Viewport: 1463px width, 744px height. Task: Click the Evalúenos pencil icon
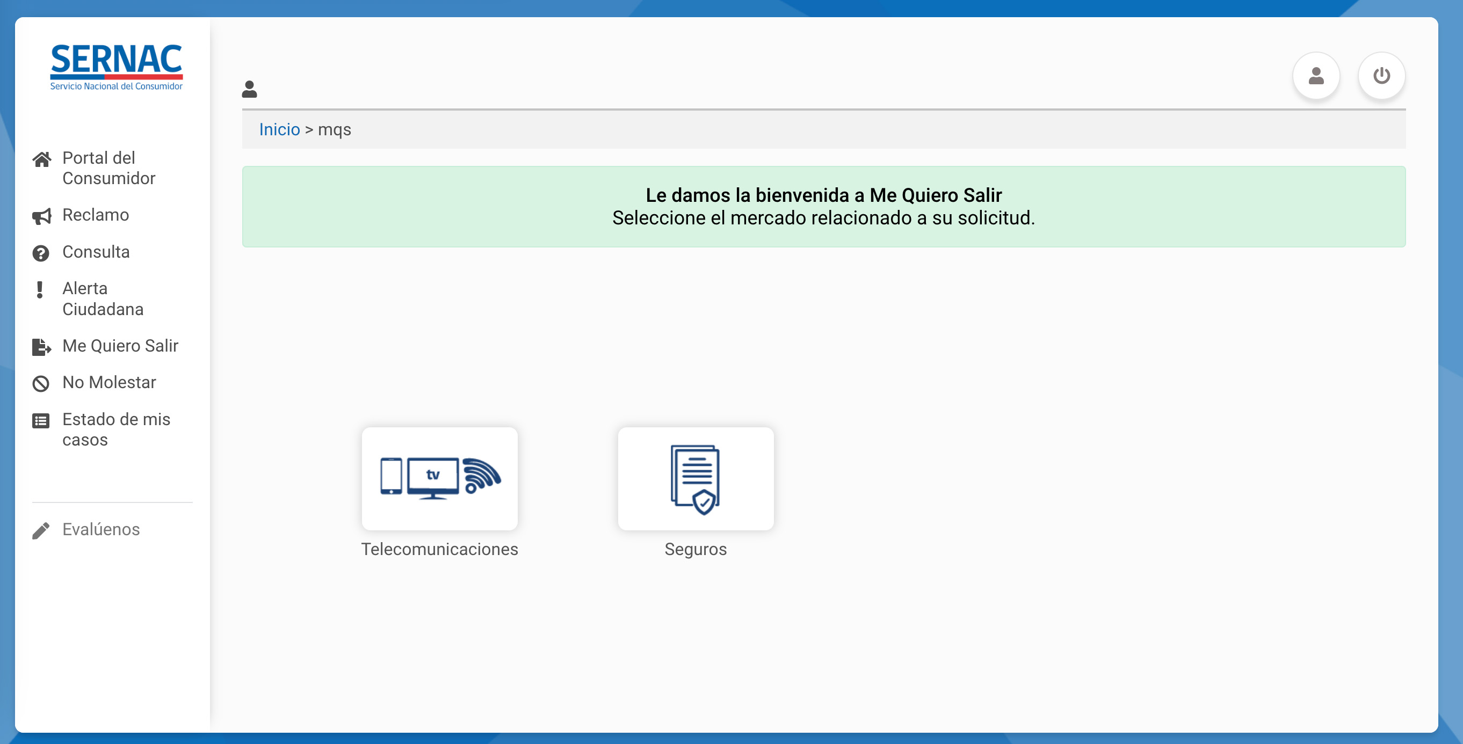40,530
